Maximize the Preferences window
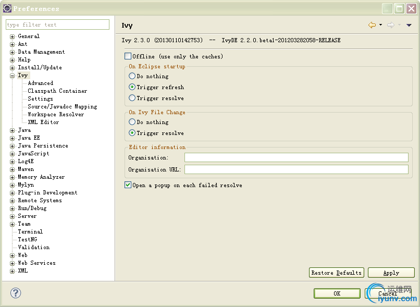420x307 pixels. (x=399, y=8)
